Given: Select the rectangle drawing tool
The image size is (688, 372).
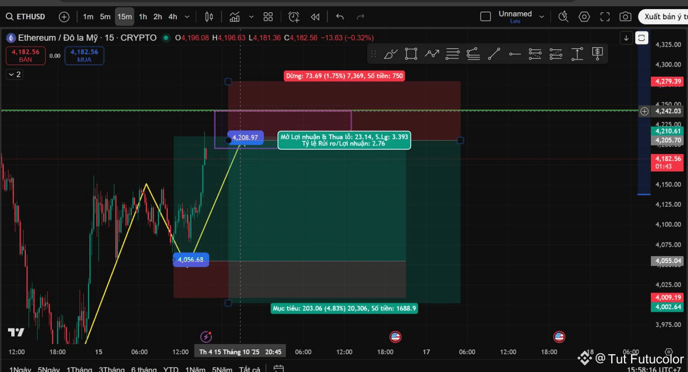Looking at the screenshot, I should (411, 54).
